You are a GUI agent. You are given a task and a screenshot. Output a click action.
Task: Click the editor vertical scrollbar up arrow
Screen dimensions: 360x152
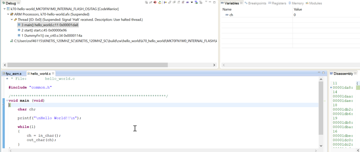pyautogui.click(x=321, y=79)
